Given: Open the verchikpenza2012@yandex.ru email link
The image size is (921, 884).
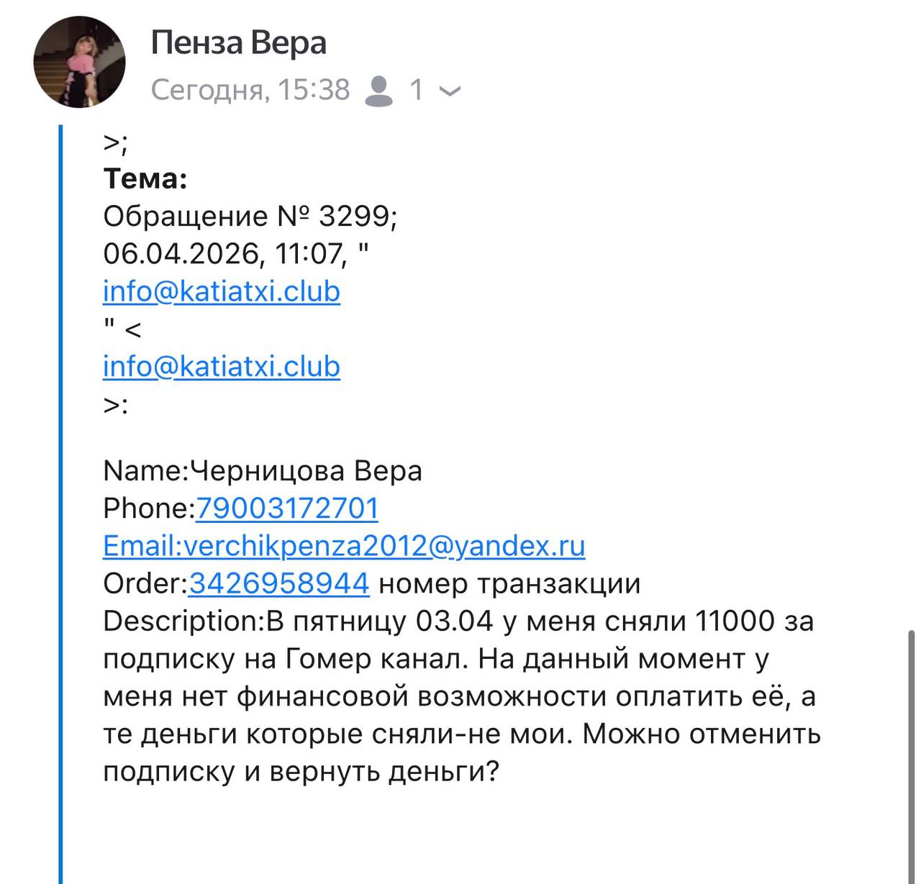Looking at the screenshot, I should (344, 546).
